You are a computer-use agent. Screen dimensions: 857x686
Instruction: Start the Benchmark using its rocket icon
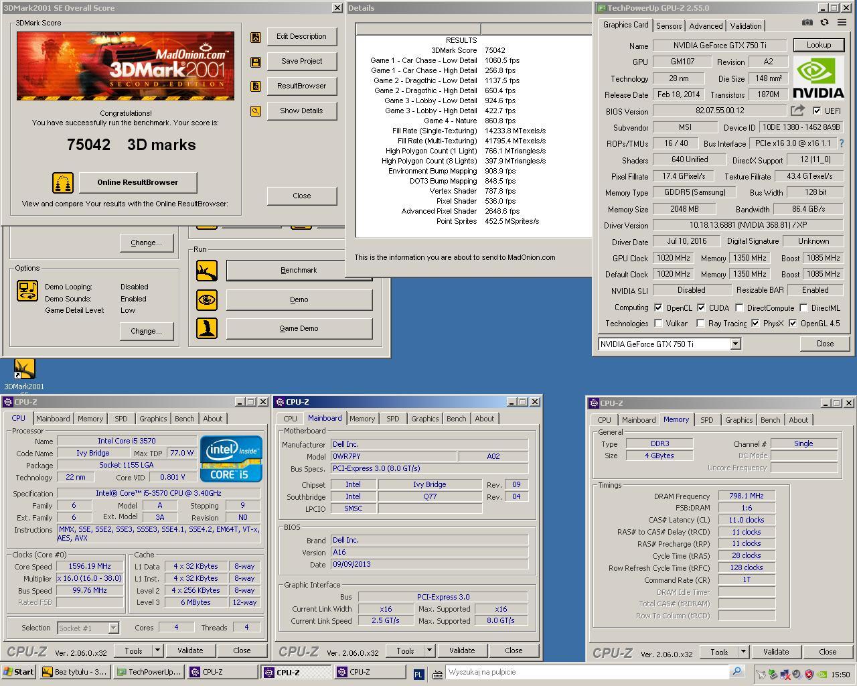[206, 270]
